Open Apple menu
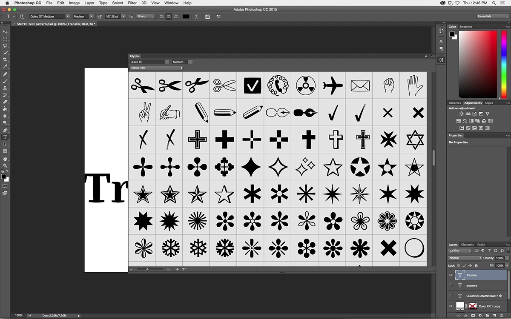The height and width of the screenshot is (319, 511). pos(7,3)
